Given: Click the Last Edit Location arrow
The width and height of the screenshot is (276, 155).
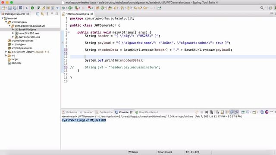Looking at the screenshot, I should [135, 8].
